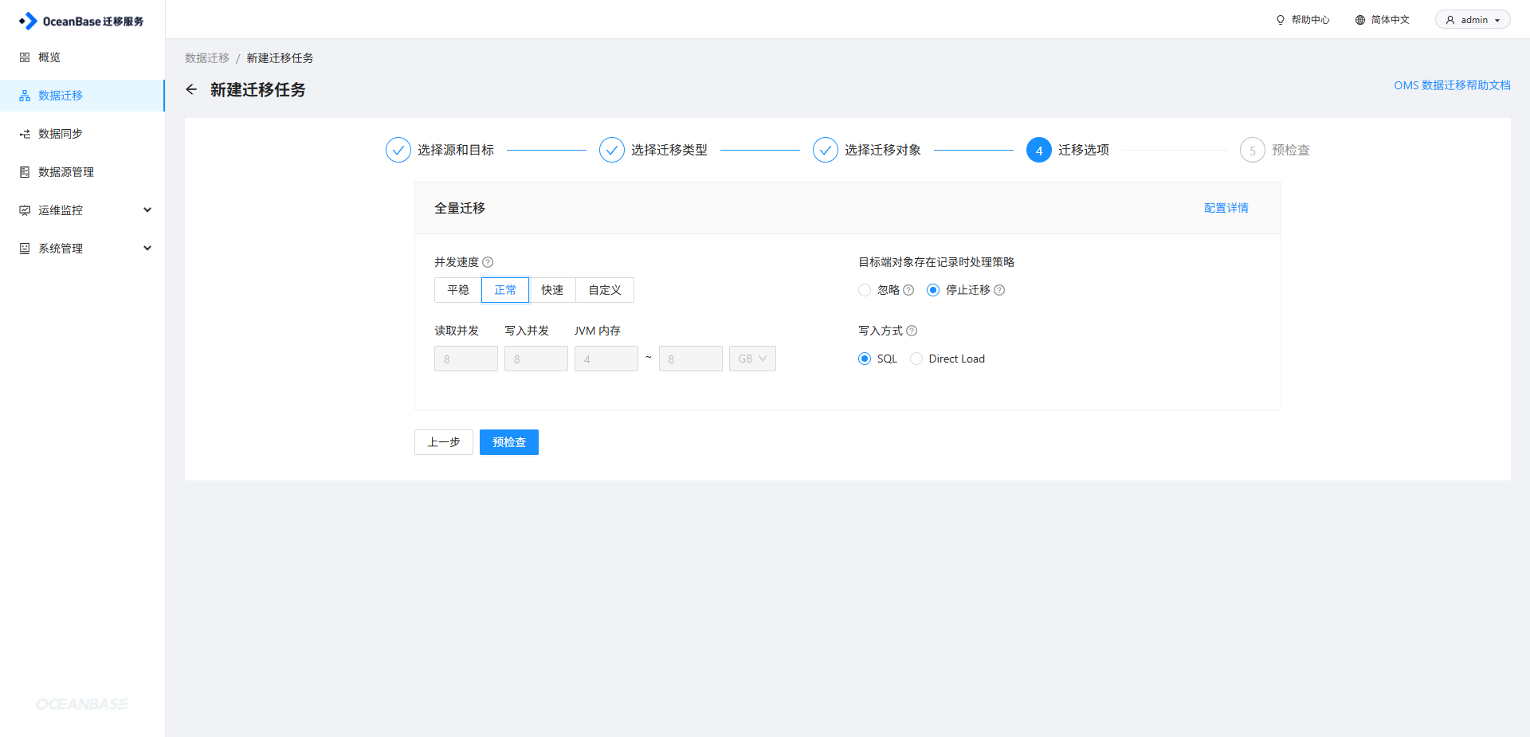This screenshot has width=1530, height=737.
Task: Click the 选择迁移对象 step checkmark
Action: (826, 150)
